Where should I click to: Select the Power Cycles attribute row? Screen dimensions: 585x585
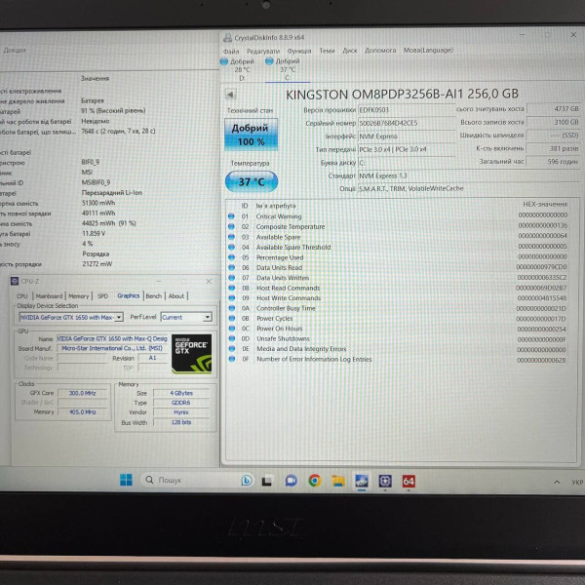pos(397,318)
